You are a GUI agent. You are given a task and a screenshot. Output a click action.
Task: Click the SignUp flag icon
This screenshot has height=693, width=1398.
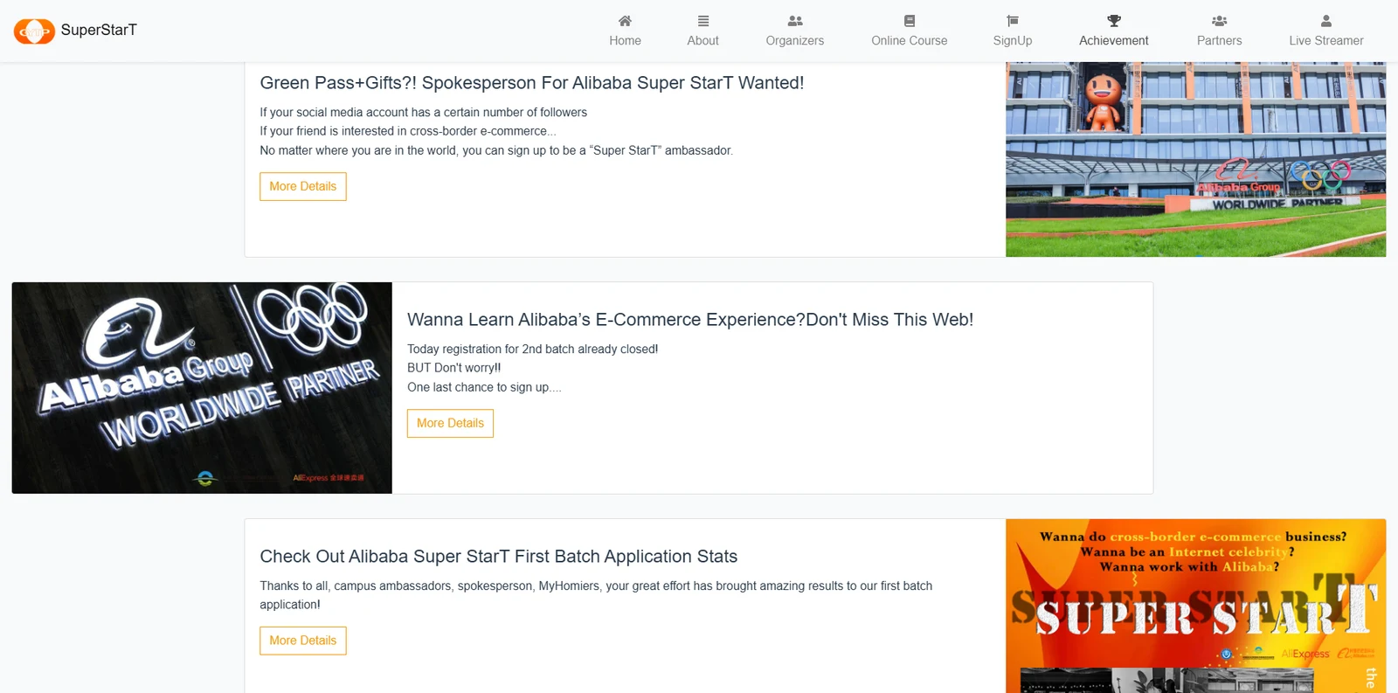[x=1013, y=21]
